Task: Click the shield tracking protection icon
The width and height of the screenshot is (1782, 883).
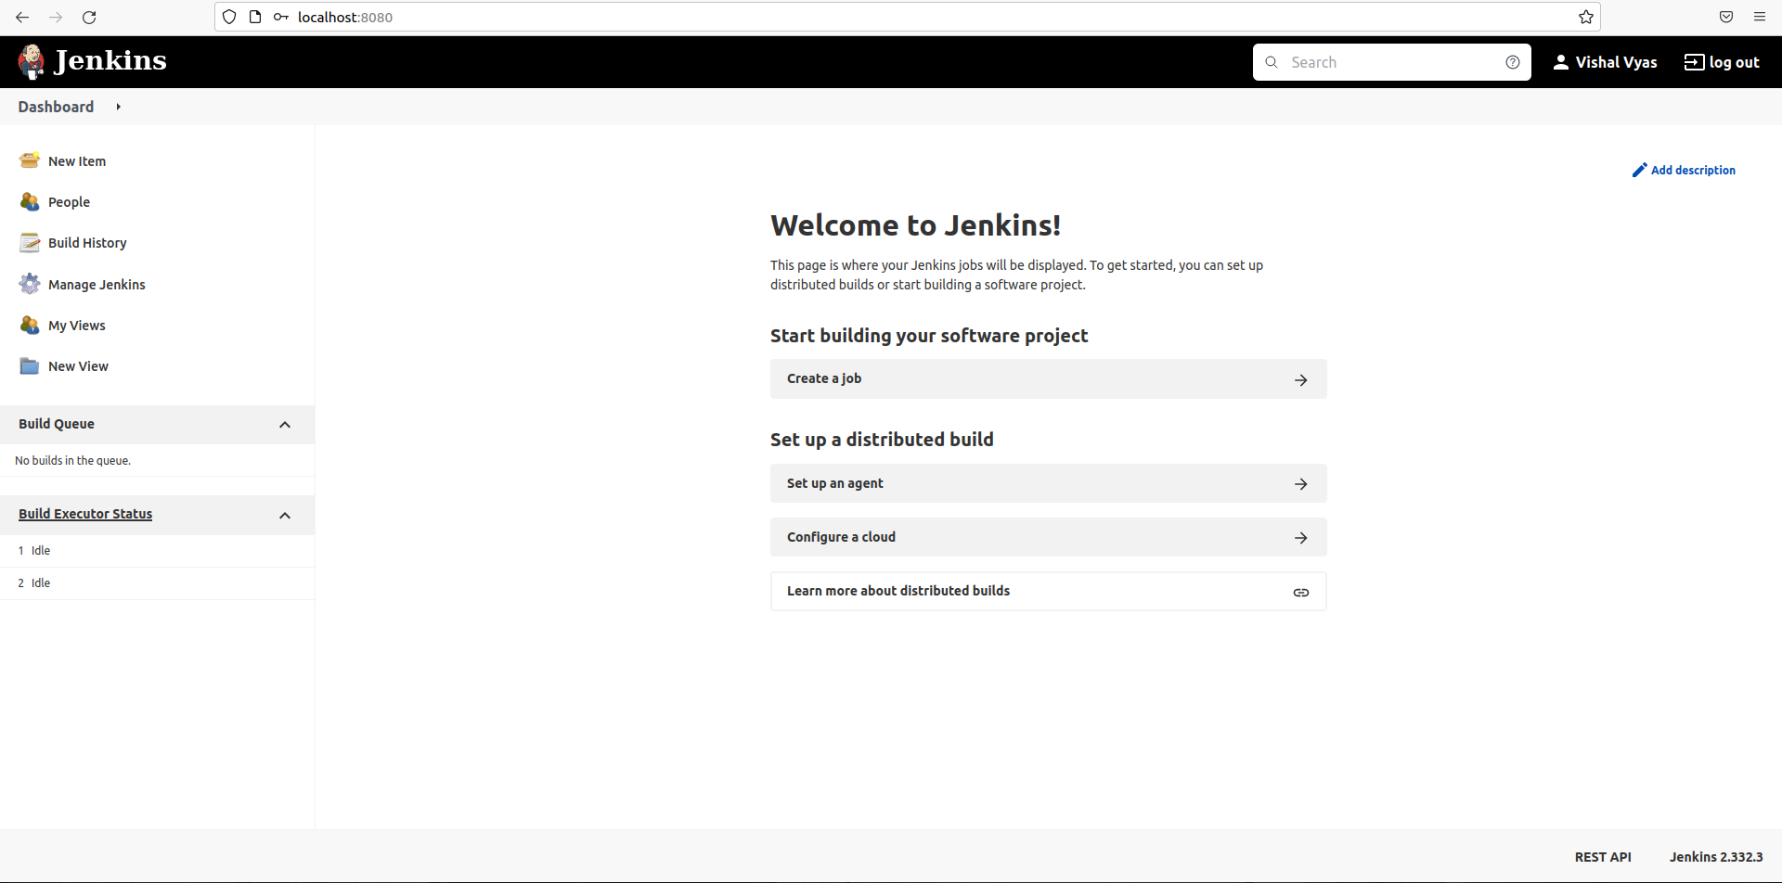Action: pos(229,17)
